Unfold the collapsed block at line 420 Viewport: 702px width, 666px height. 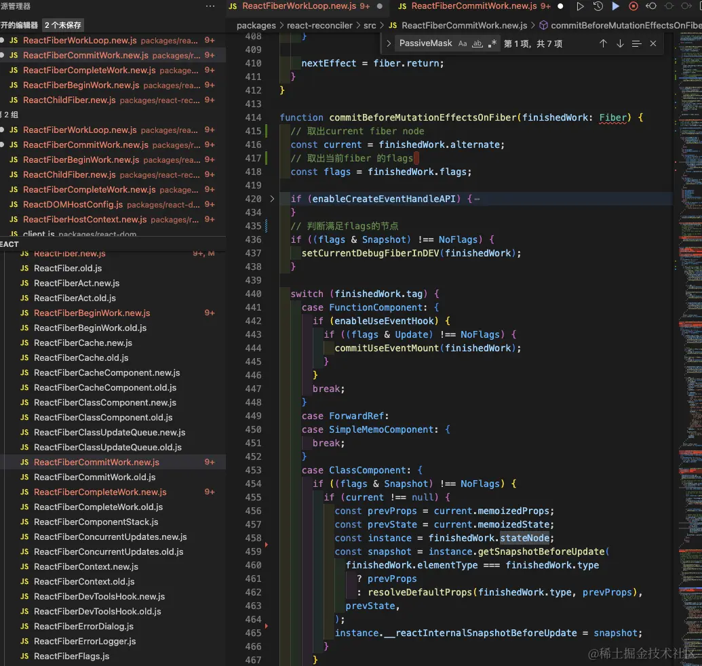272,199
